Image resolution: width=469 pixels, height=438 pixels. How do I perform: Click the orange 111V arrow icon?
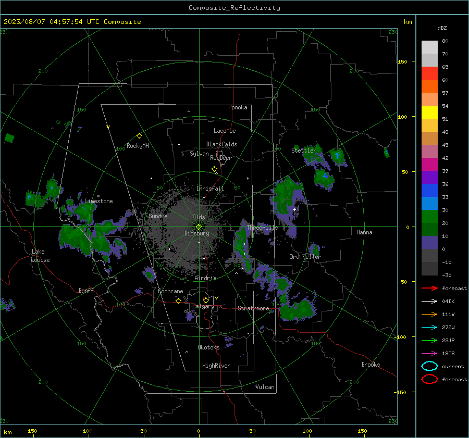tap(429, 314)
